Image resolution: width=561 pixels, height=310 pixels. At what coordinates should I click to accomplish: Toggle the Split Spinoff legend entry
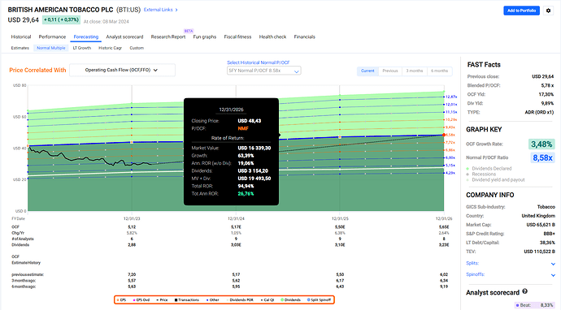pyautogui.click(x=319, y=300)
